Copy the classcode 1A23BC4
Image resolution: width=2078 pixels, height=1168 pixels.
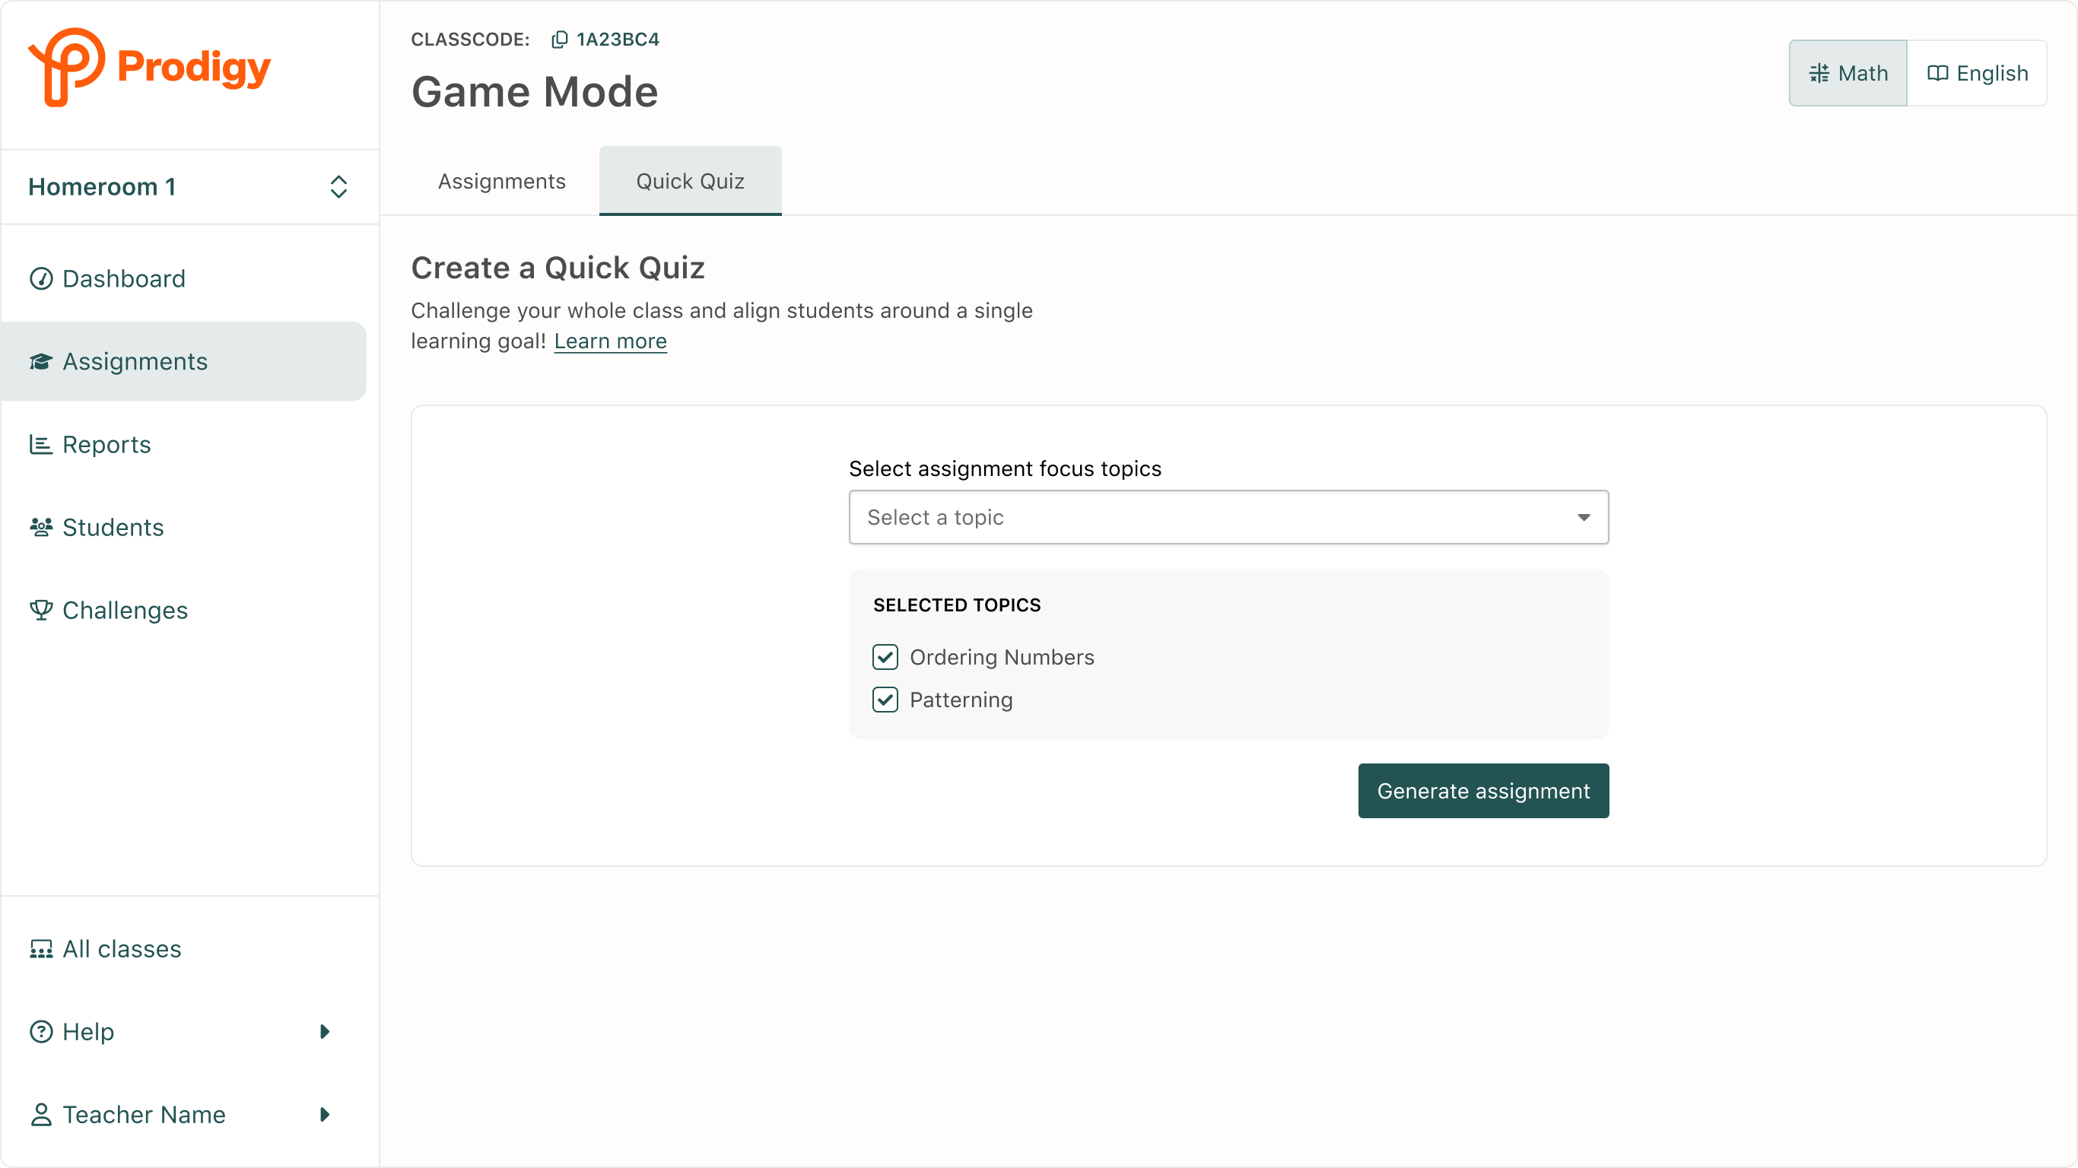[560, 39]
